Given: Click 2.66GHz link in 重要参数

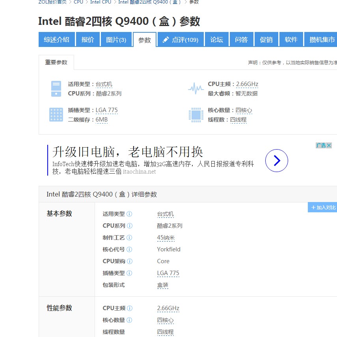Looking at the screenshot, I should (247, 84).
